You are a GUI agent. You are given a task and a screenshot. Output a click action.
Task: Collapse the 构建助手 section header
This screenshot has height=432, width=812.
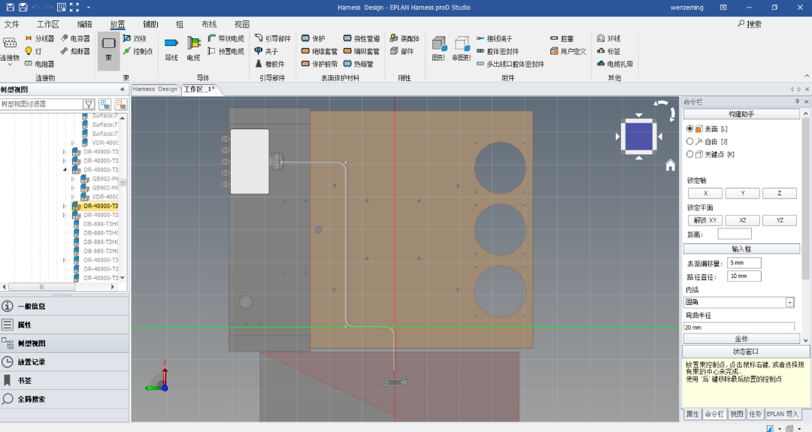click(x=741, y=113)
